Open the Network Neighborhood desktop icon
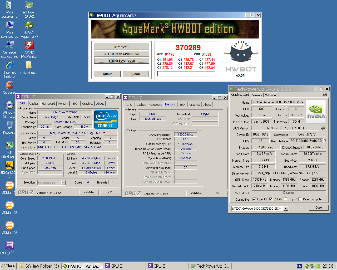Image resolution: width=337 pixels, height=270 pixels. (9, 50)
